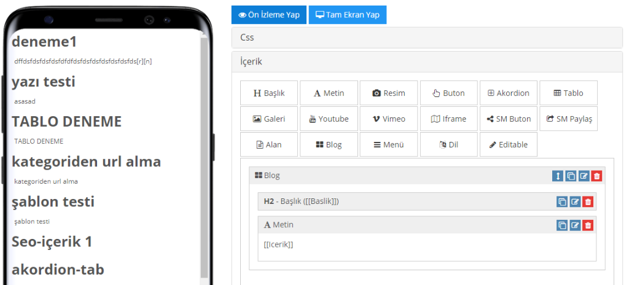
Task: Delete the H2 Başlık element
Action: [x=588, y=201]
